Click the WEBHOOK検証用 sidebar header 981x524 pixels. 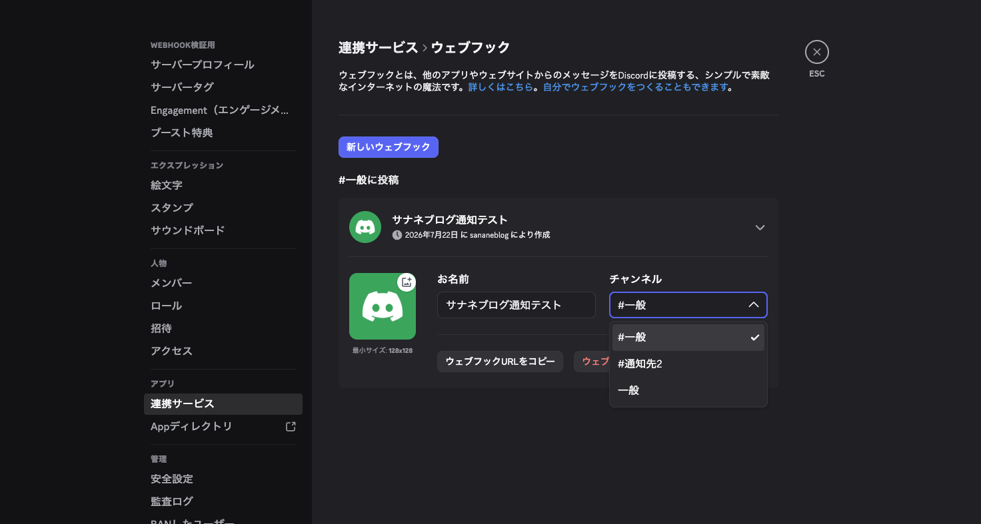(x=183, y=45)
